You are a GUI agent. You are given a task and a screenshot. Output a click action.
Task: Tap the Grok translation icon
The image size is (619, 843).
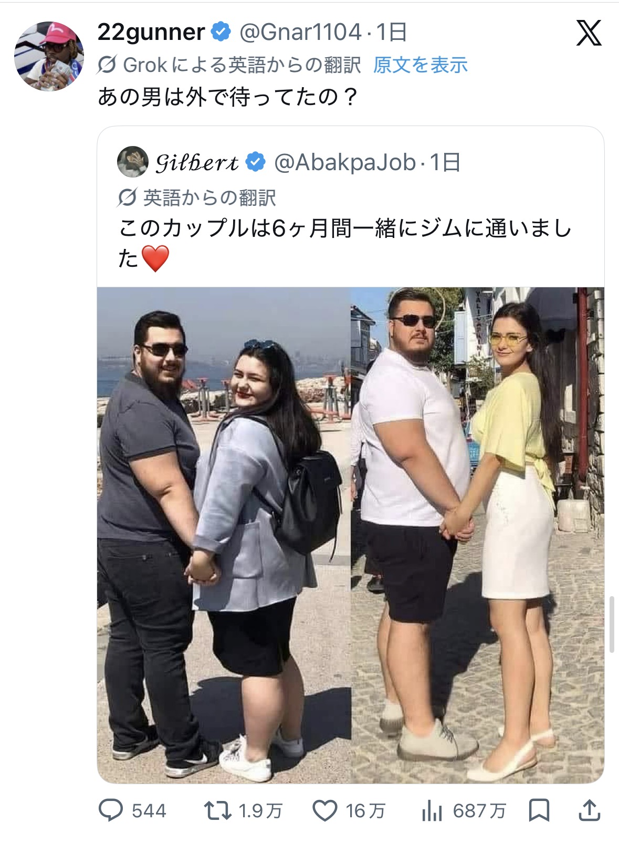(x=107, y=65)
